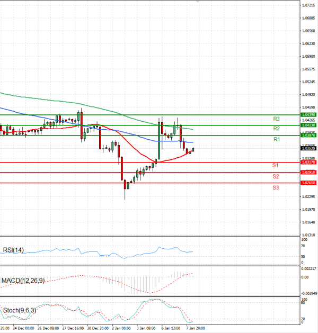Image resolution: width=318 pixels, height=333 pixels.
Task: Click the 2 Jan 00:00 time label
Action: coord(121,328)
